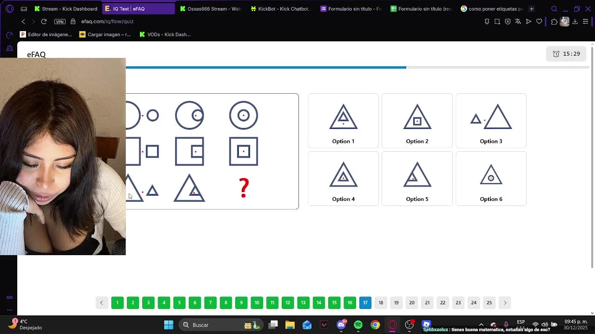Open the Easy Setup panel icon
The width and height of the screenshot is (595, 334).
coord(586,21)
